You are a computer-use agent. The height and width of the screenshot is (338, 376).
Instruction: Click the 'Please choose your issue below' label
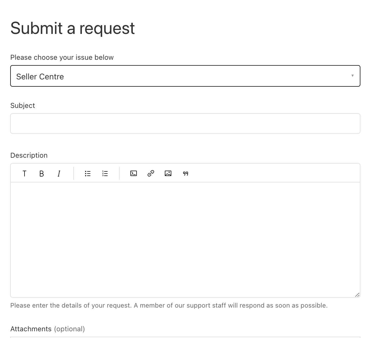[x=62, y=57]
